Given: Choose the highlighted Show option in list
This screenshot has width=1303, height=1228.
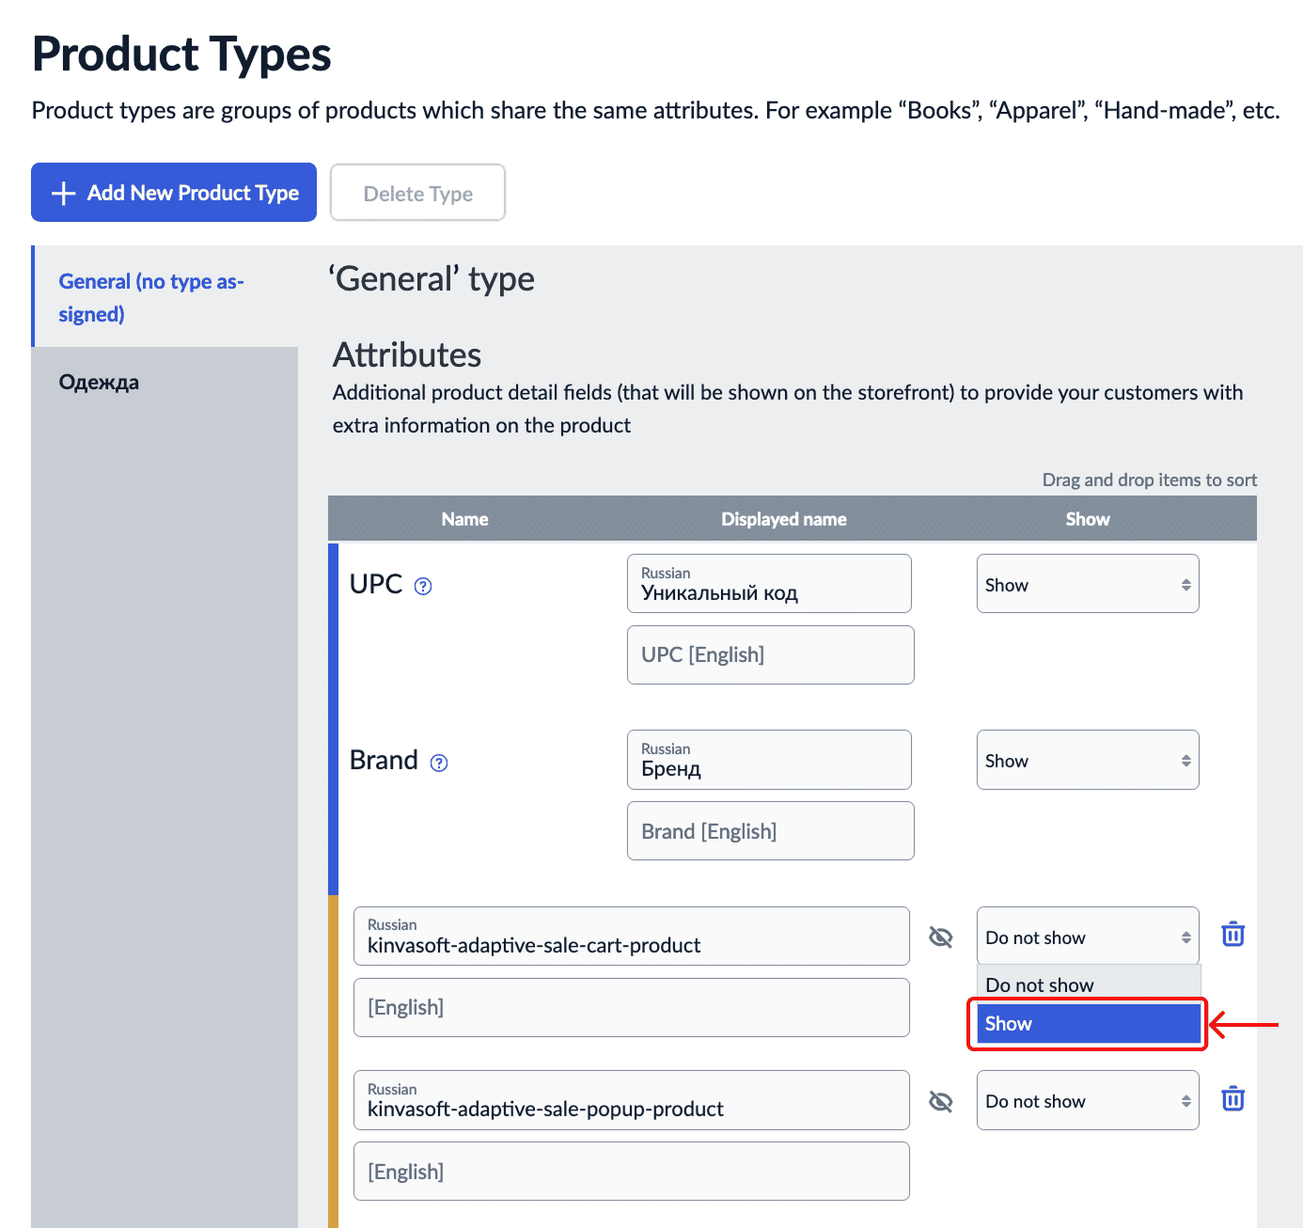Looking at the screenshot, I should pyautogui.click(x=1088, y=1024).
